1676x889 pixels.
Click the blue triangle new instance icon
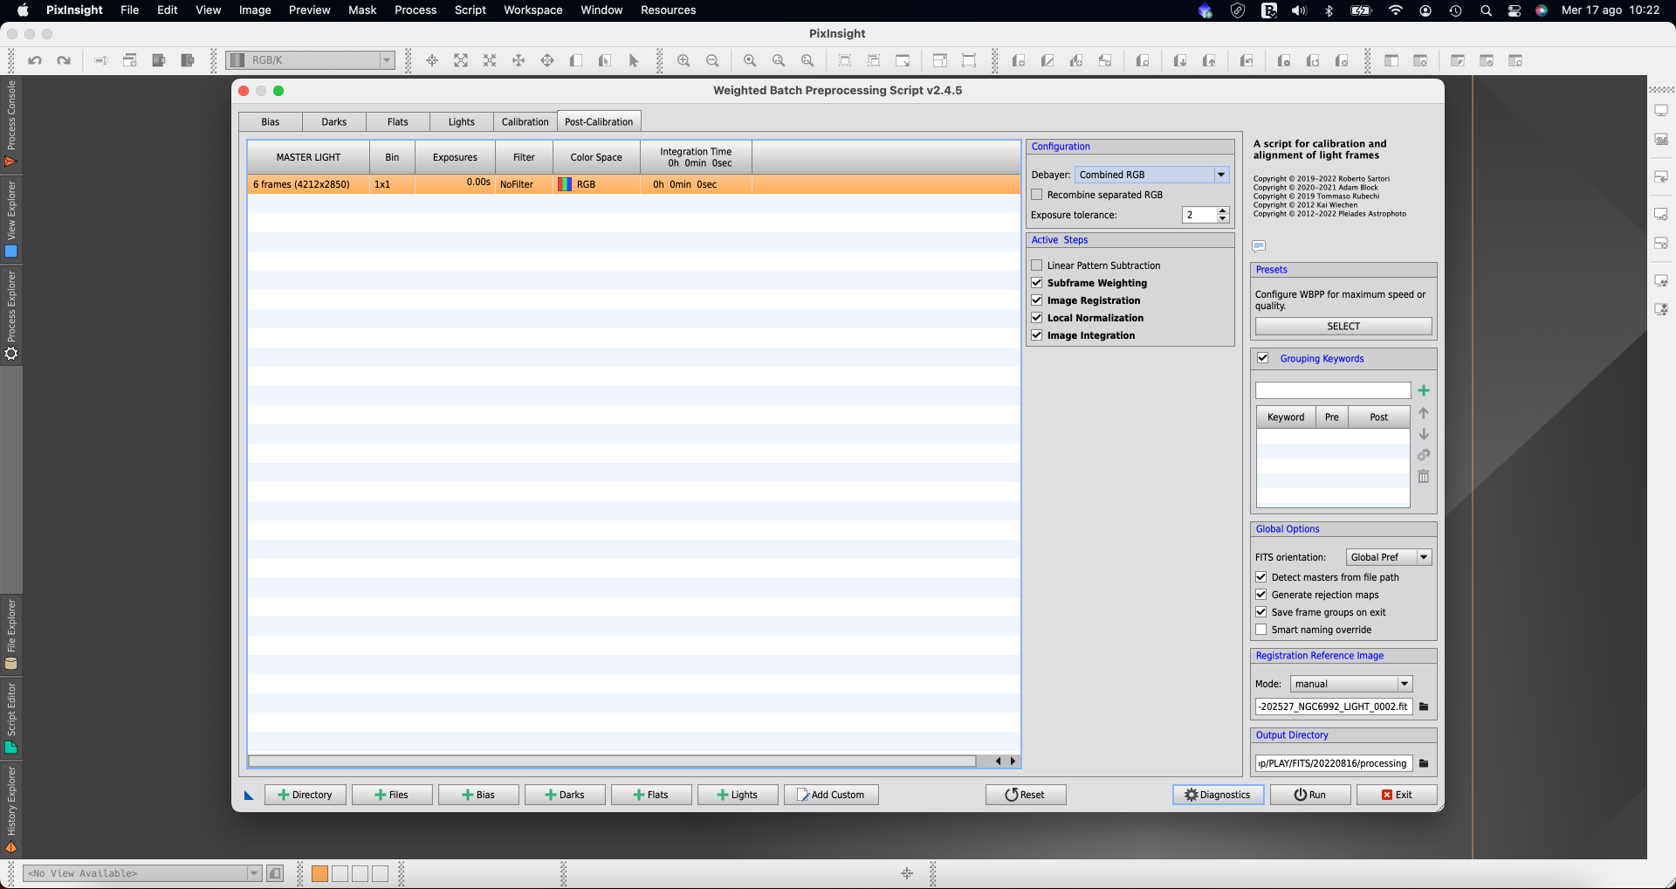coord(249,795)
